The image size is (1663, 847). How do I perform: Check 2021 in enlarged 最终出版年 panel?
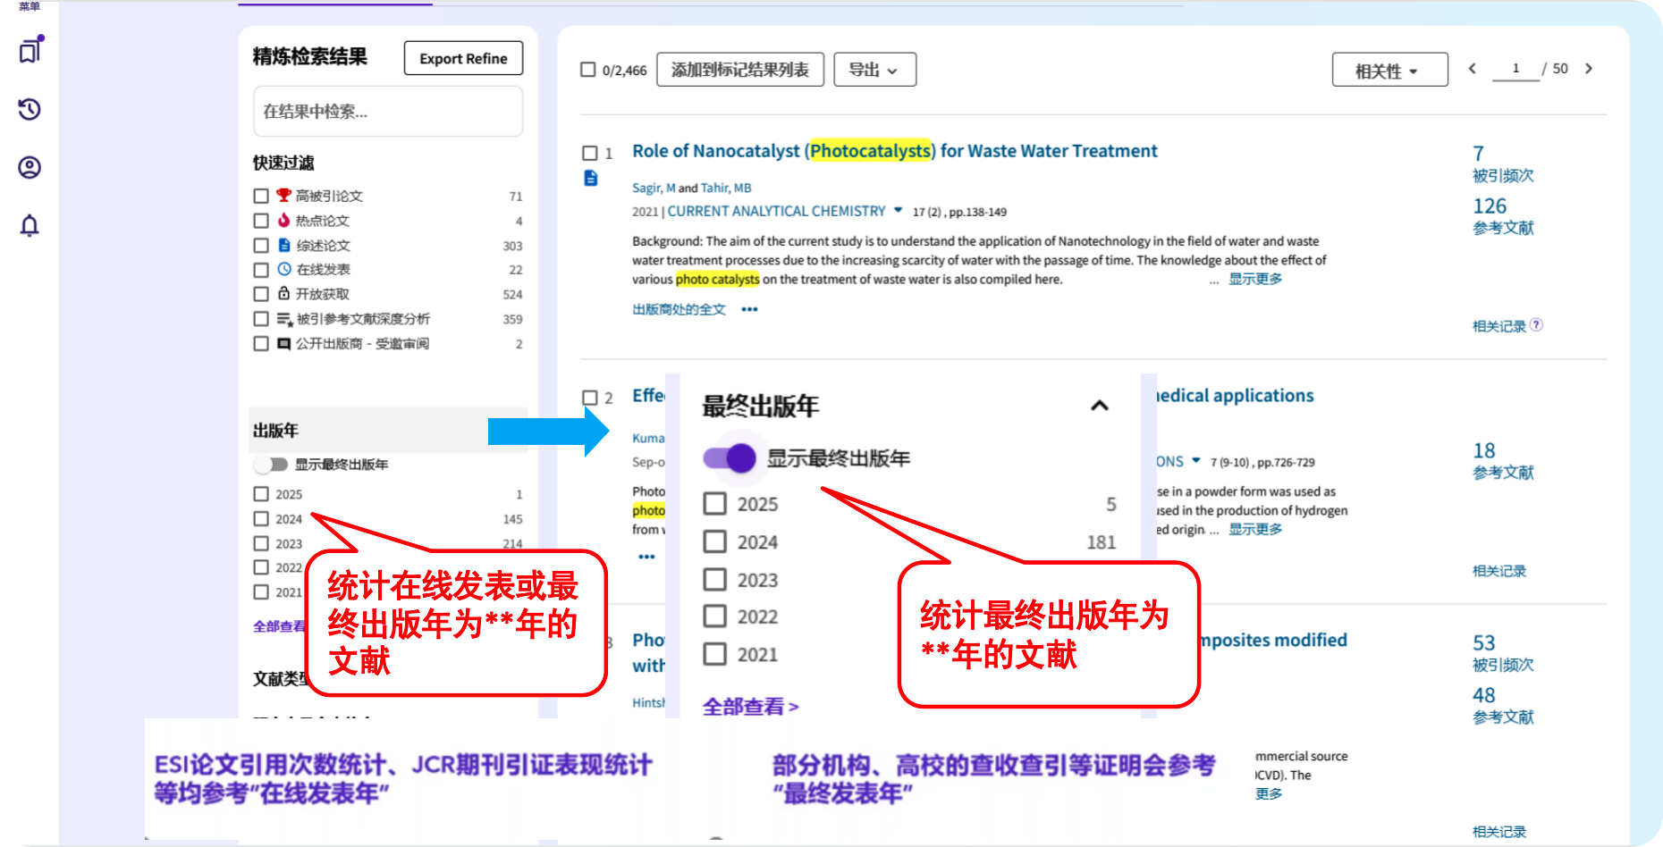[x=715, y=654]
